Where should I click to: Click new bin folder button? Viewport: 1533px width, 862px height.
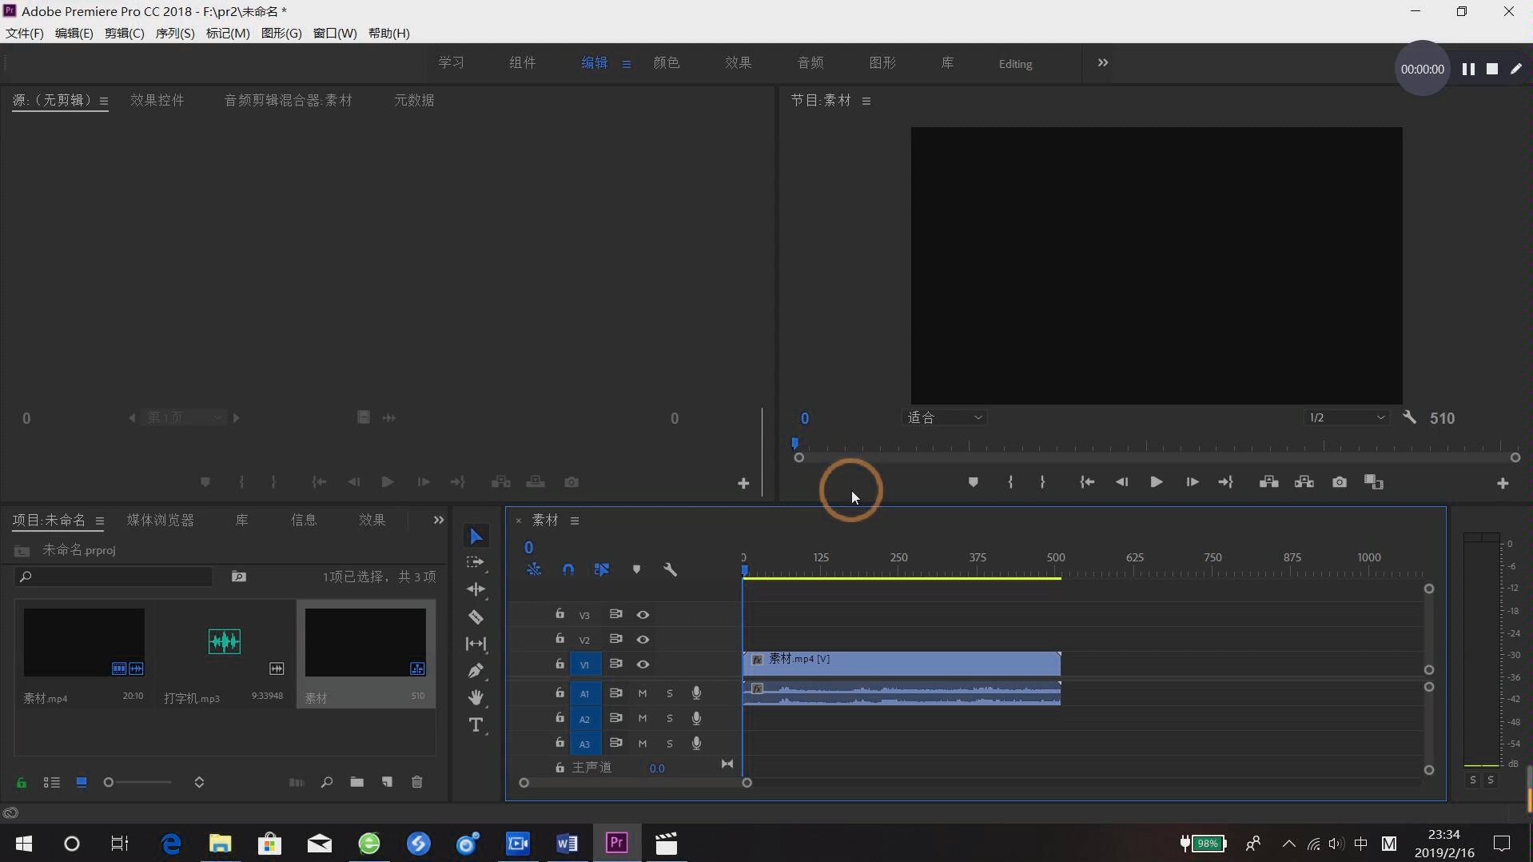click(356, 782)
